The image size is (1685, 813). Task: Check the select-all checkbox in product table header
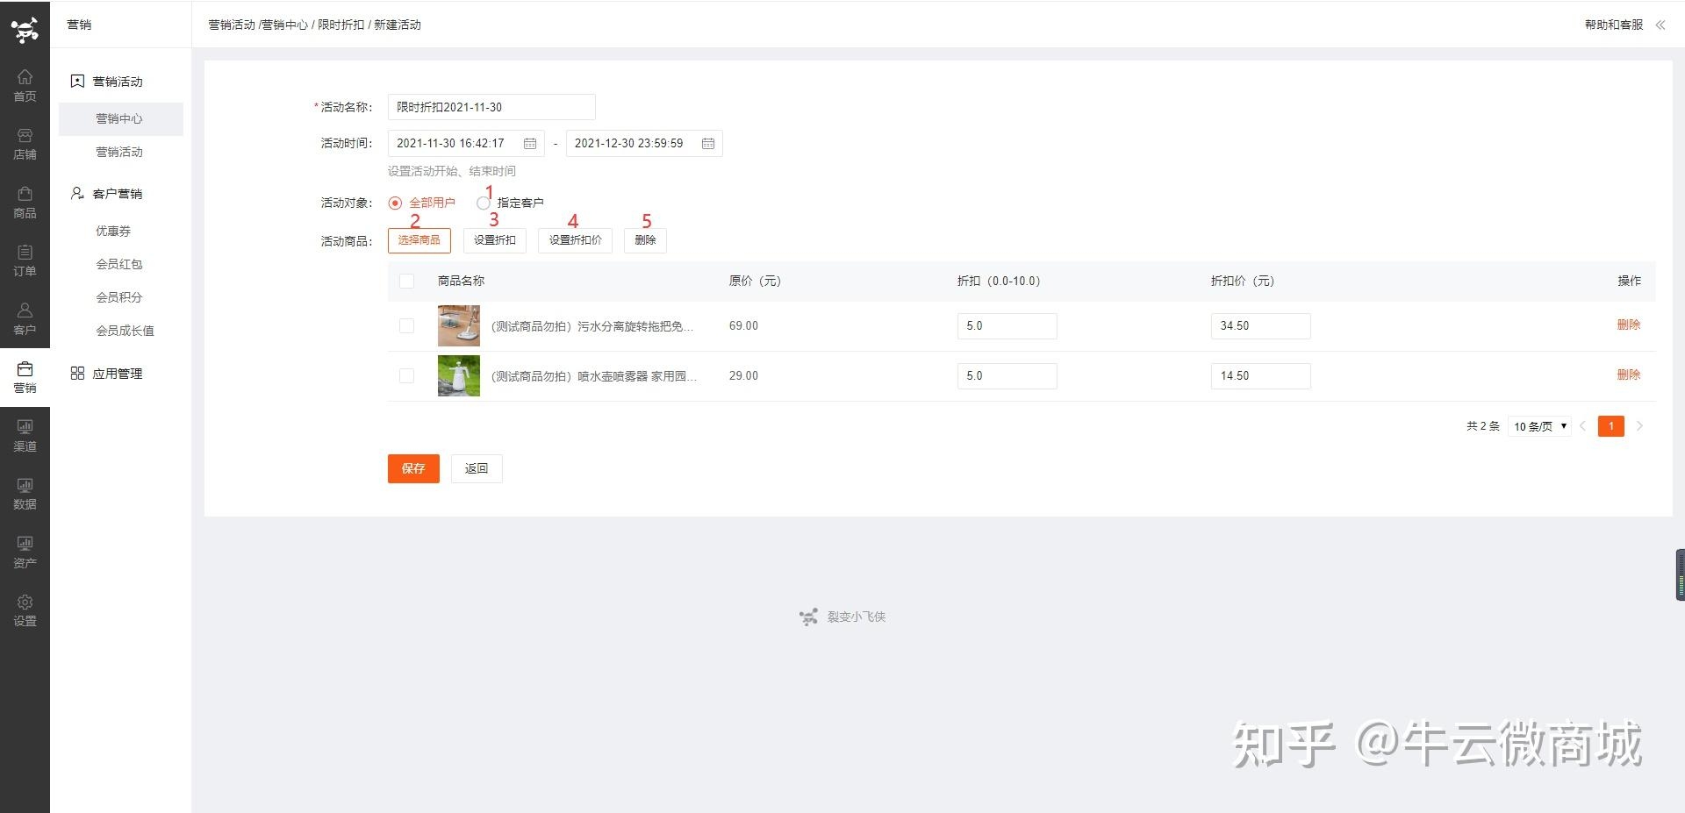pyautogui.click(x=406, y=281)
